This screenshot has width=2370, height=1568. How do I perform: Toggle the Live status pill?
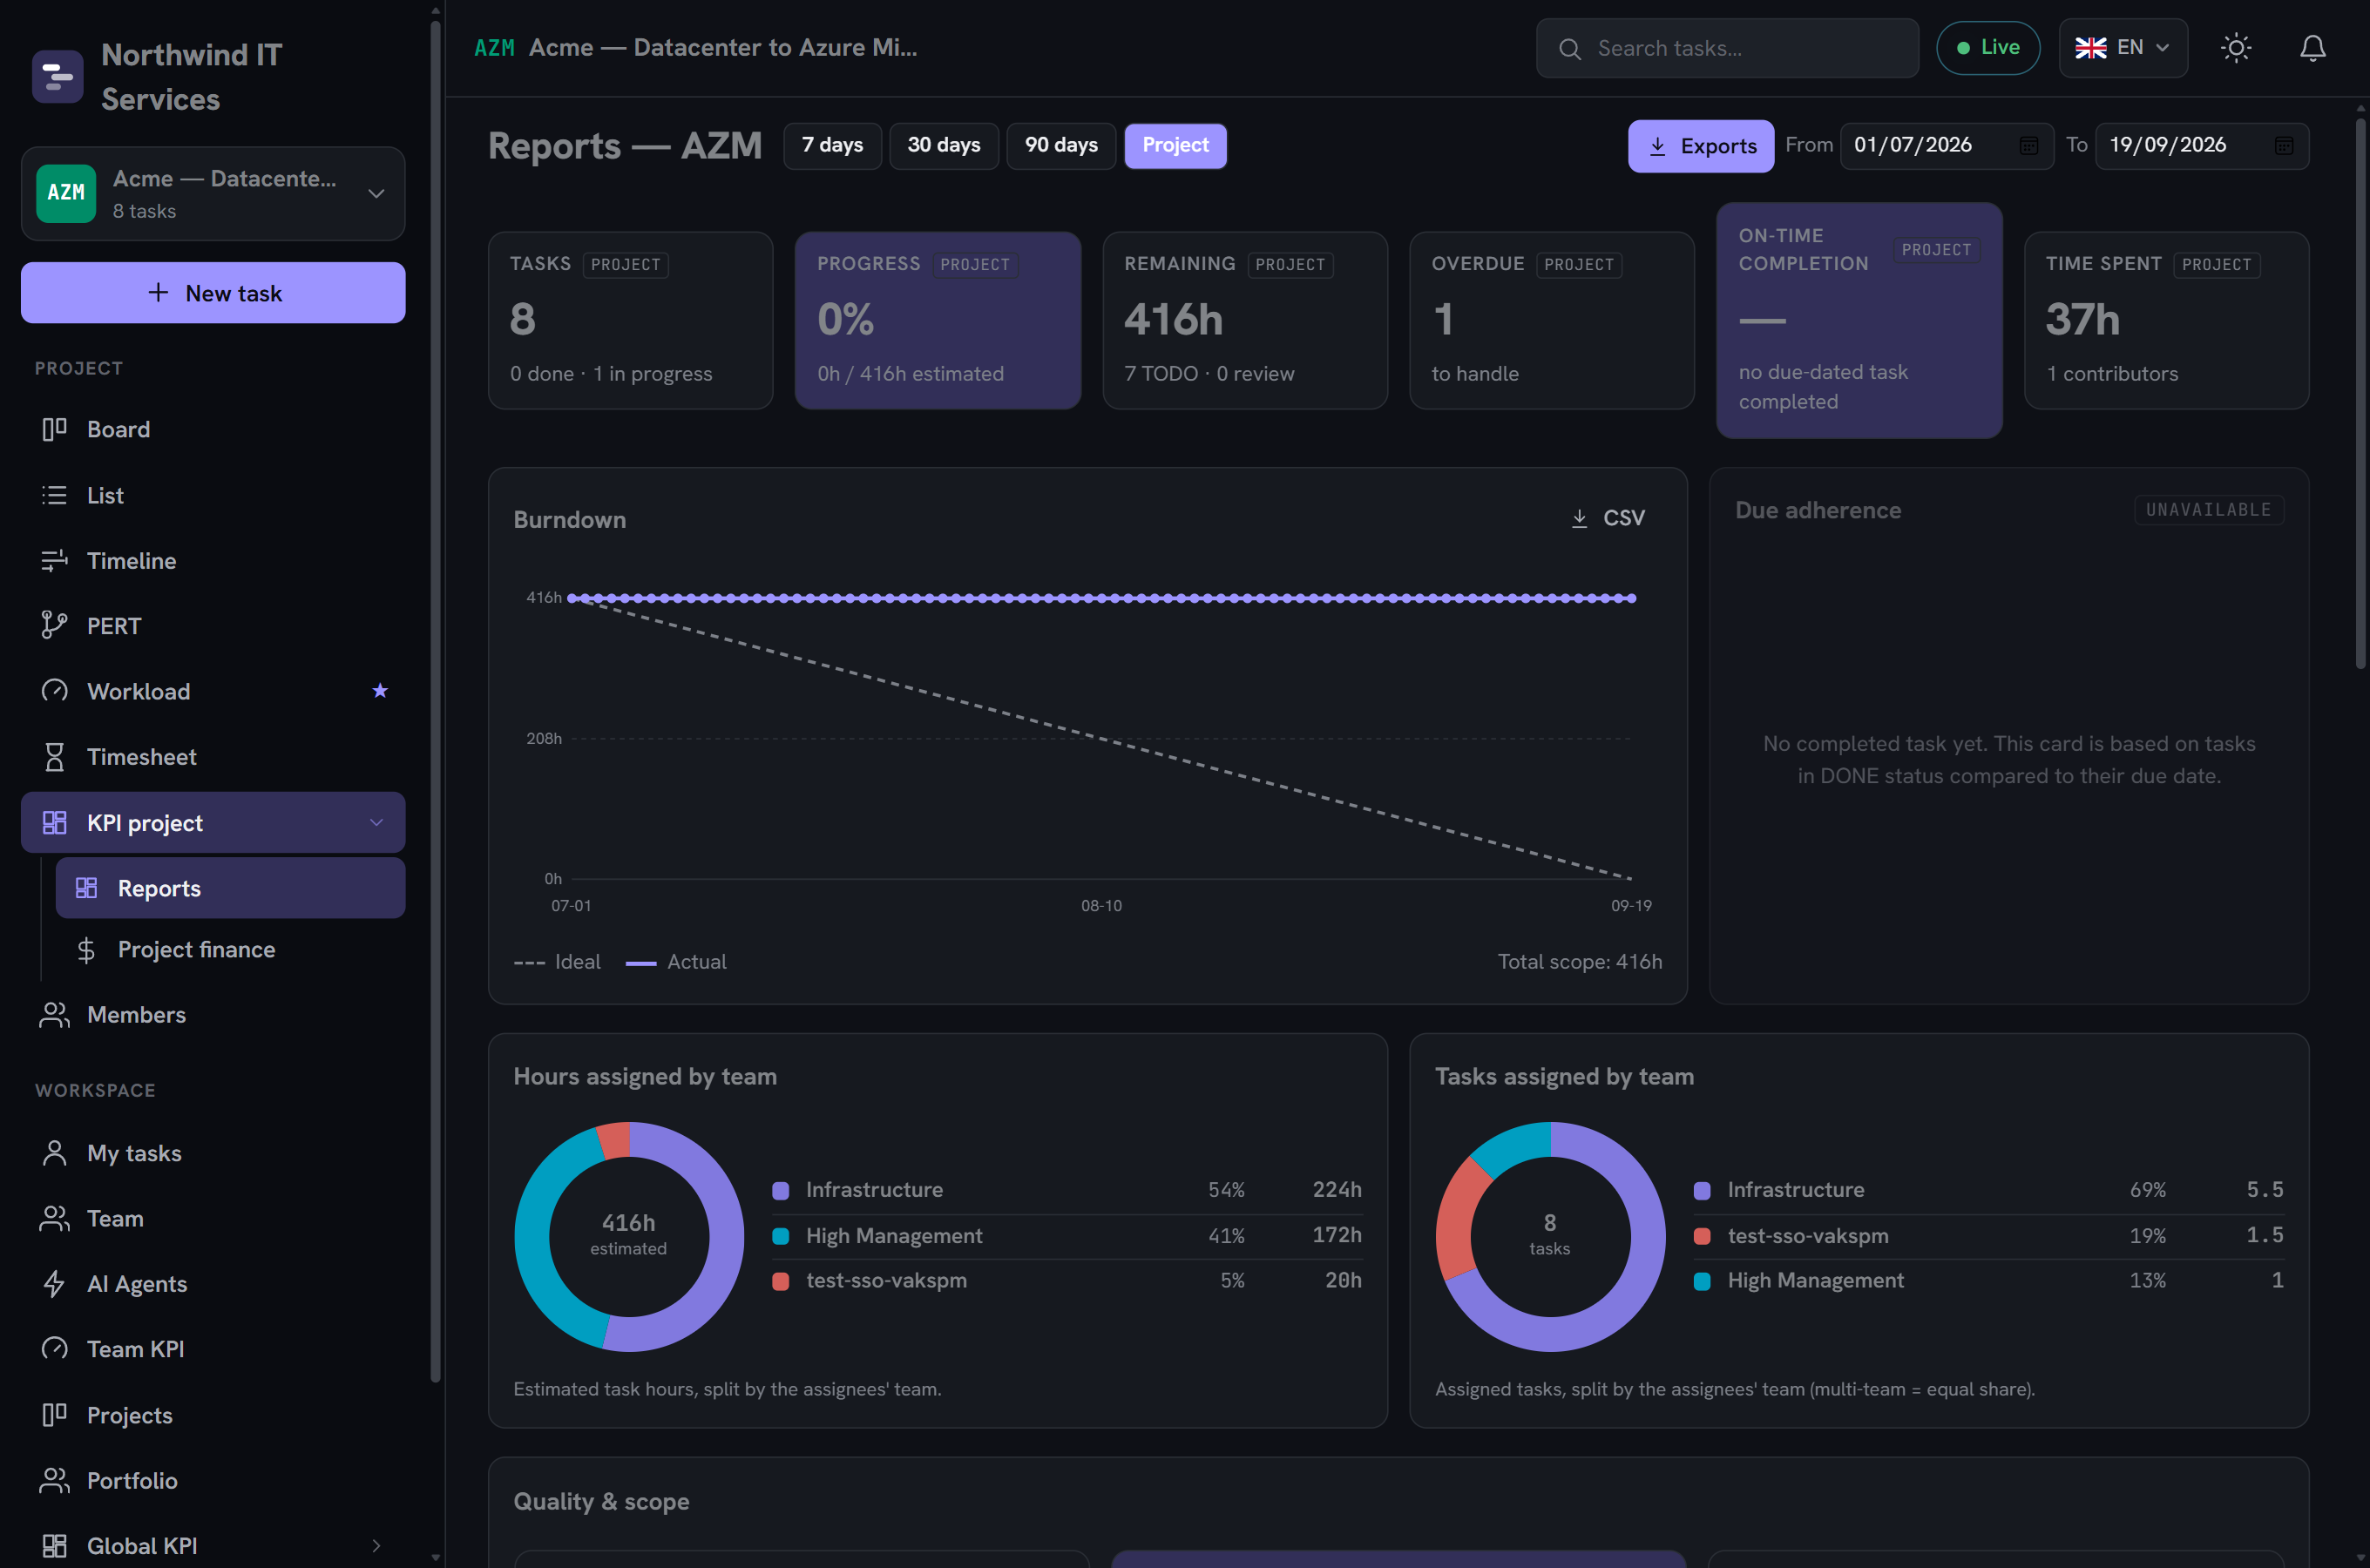1987,48
